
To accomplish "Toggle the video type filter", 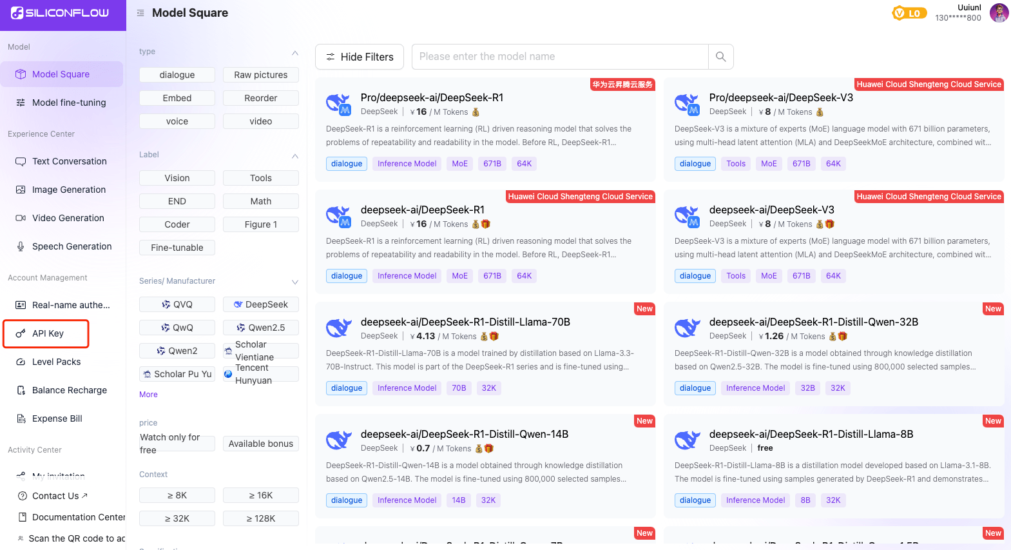I will point(261,121).
